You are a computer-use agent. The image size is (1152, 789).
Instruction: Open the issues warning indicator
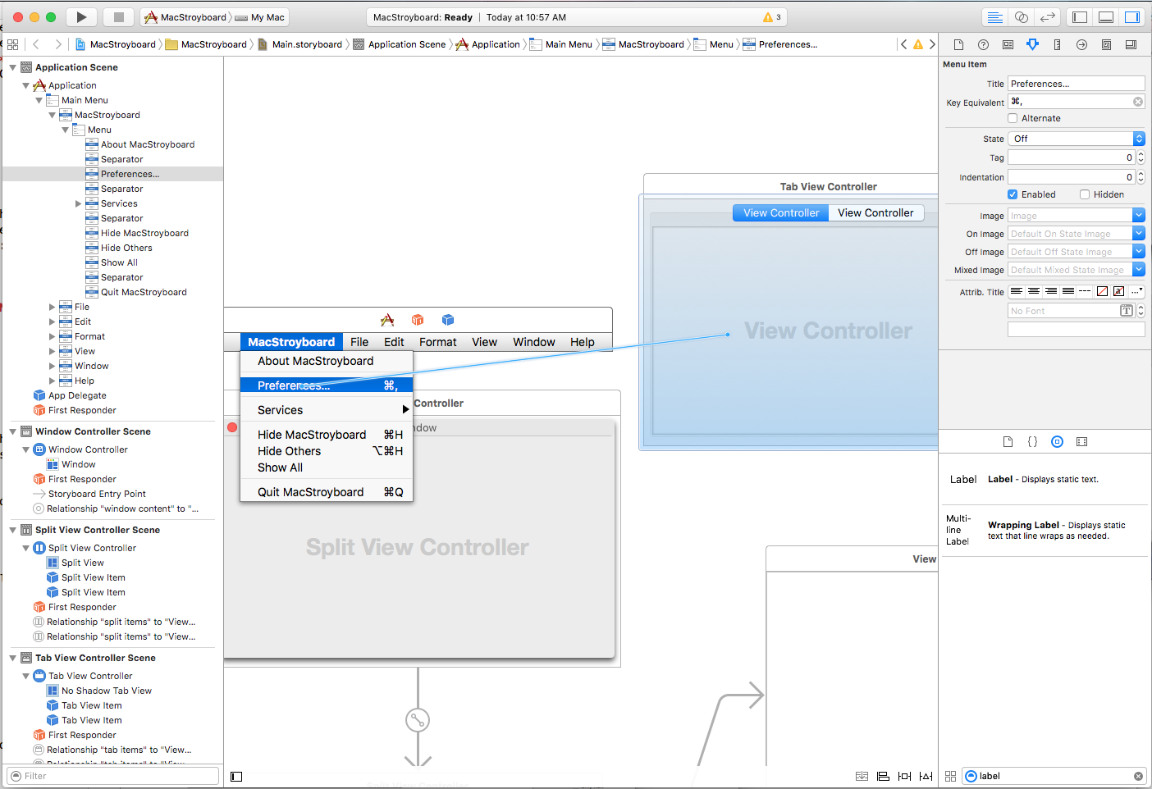pos(772,17)
